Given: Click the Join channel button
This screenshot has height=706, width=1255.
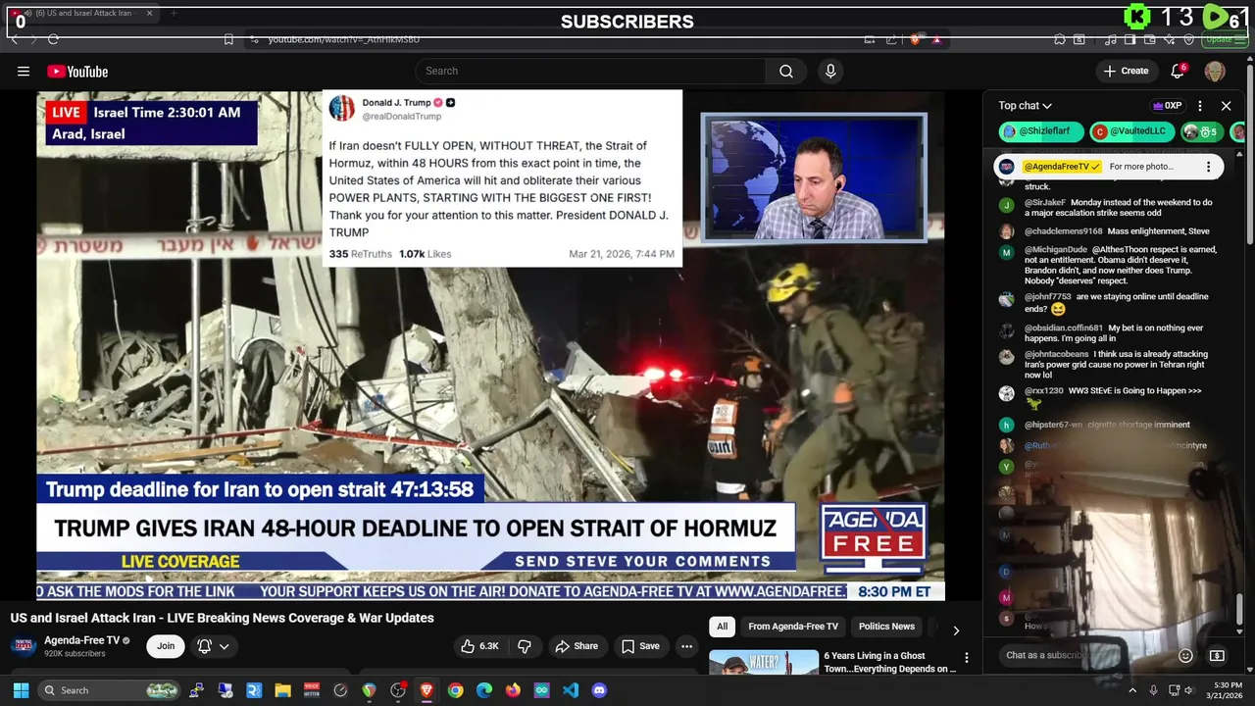Looking at the screenshot, I should pyautogui.click(x=166, y=646).
